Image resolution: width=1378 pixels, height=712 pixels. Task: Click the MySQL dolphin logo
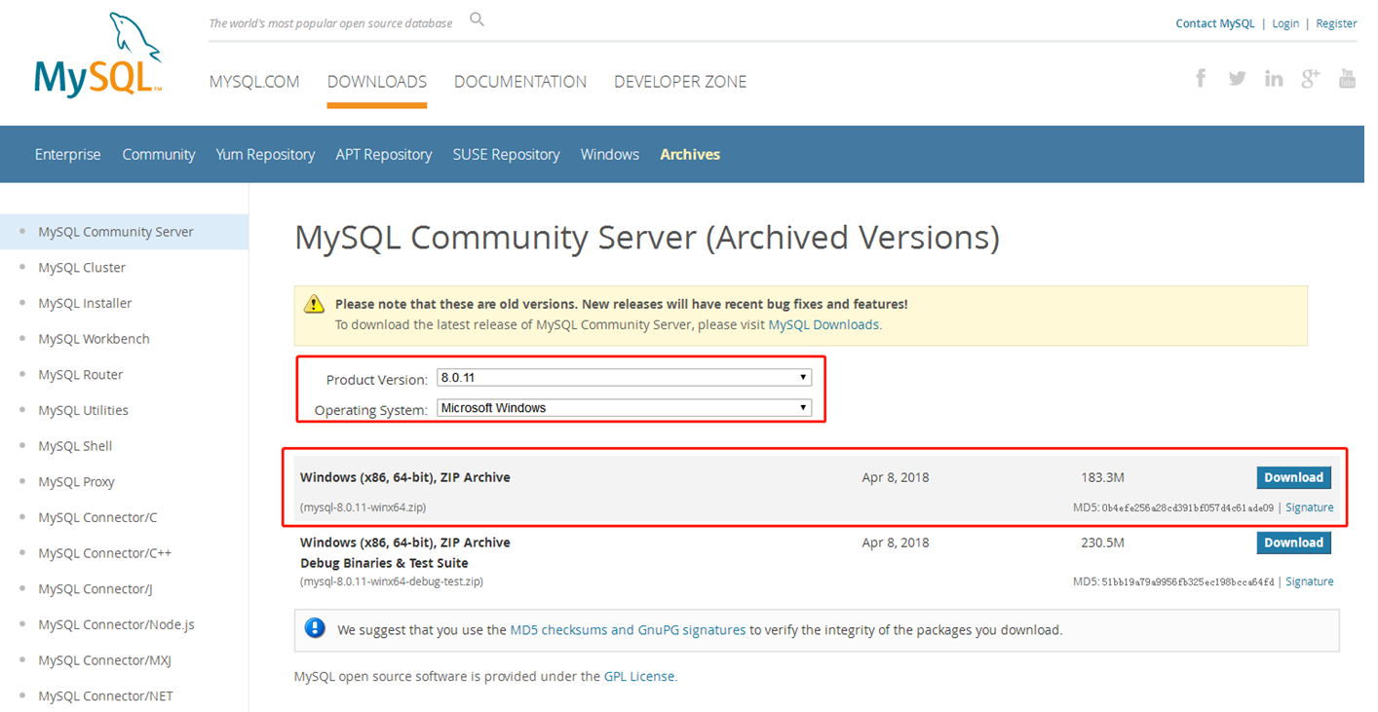(x=97, y=55)
